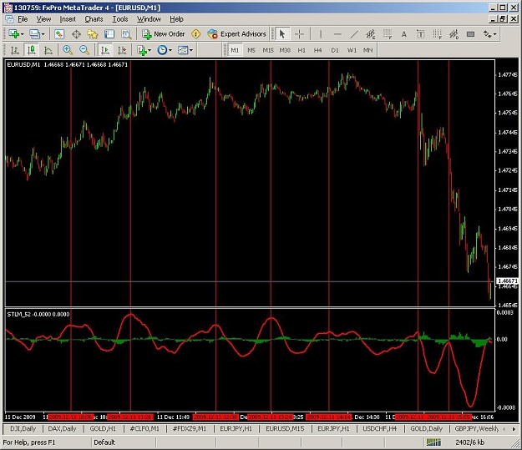Switch to candlestick chart view
Screen dimensions: 522x450
point(31,50)
